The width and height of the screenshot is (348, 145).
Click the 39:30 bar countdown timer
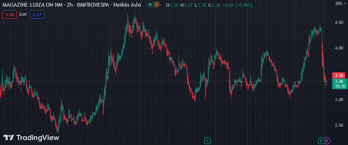click(340, 86)
